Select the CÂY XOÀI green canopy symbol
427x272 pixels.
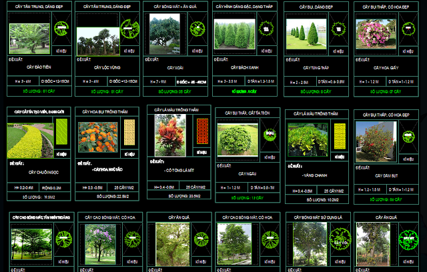pos(197,29)
